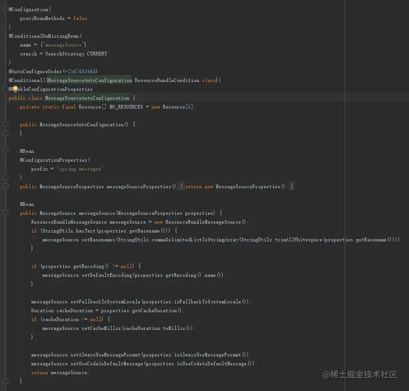The width and height of the screenshot is (409, 391).
Task: Click 'cacheDuration != null' condition
Action: point(72,320)
